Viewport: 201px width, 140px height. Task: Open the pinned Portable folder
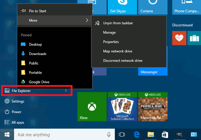point(55,73)
